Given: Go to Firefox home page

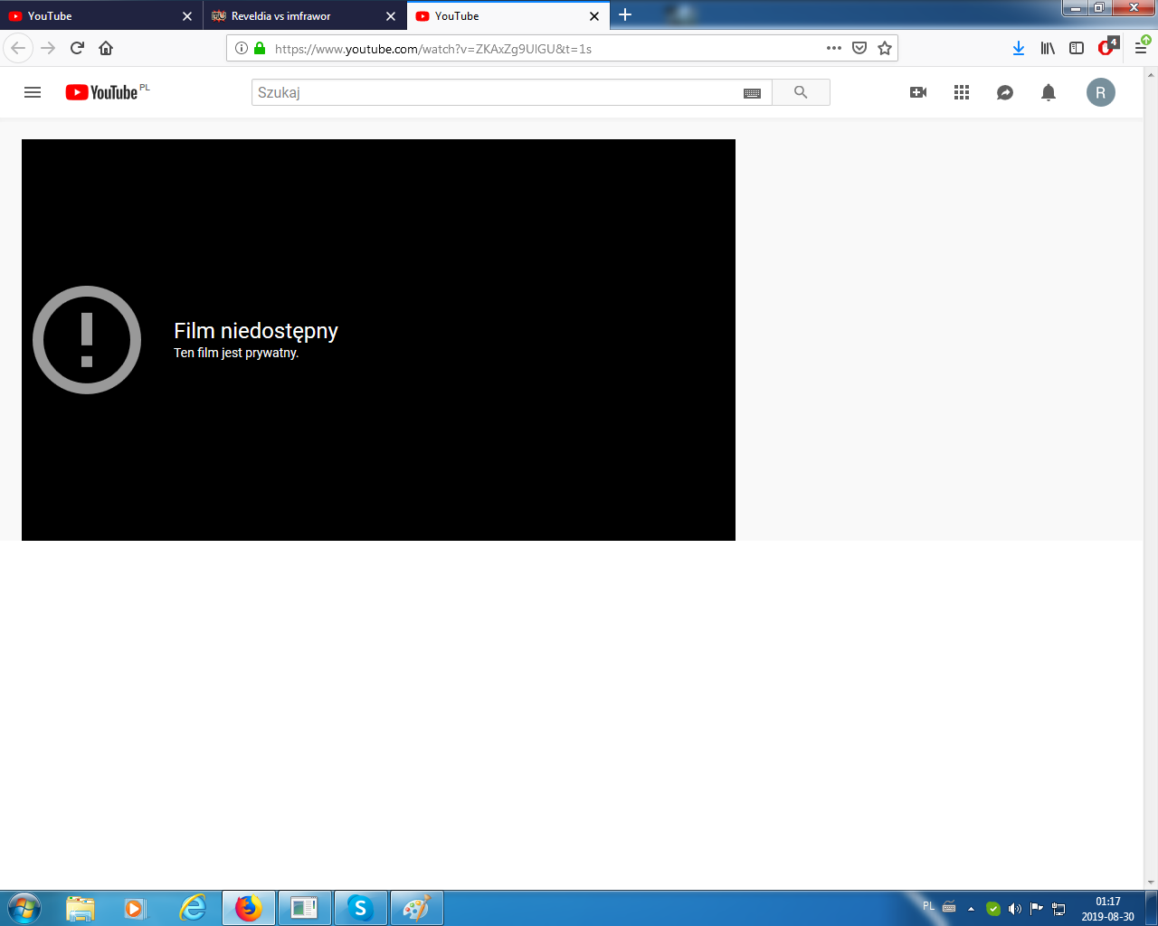Looking at the screenshot, I should coord(106,48).
